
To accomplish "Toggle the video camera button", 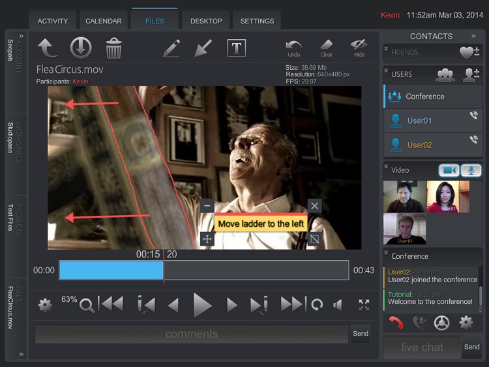I will pos(449,170).
